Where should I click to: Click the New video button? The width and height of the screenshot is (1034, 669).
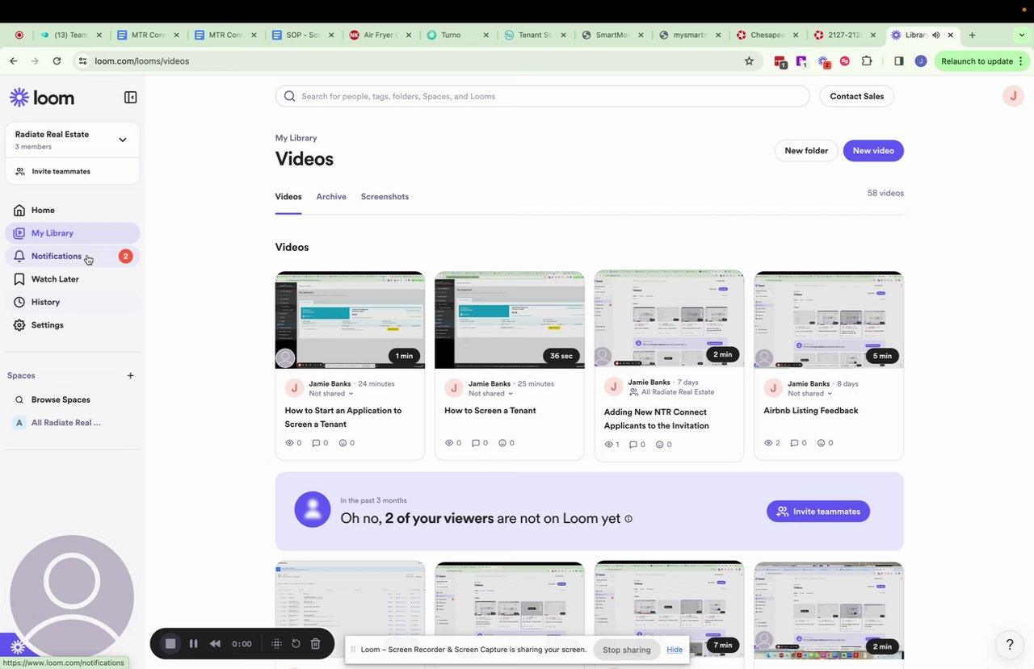(873, 151)
